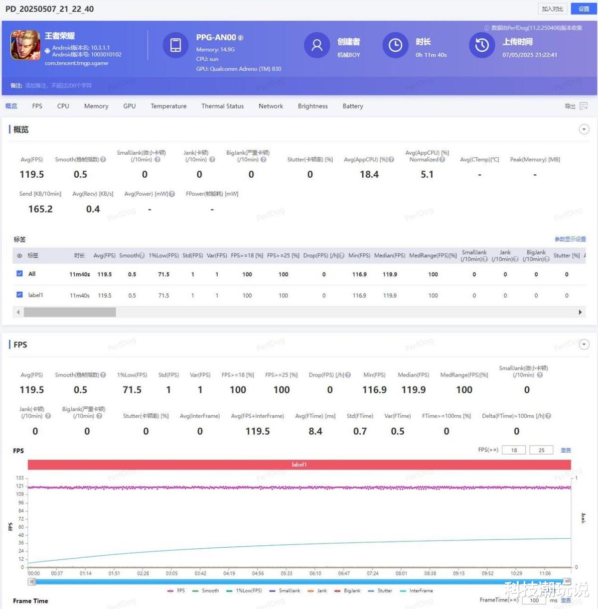Click help icon beside overview BigJank(严重卡顿)
The width and height of the screenshot is (598, 609).
[264, 160]
